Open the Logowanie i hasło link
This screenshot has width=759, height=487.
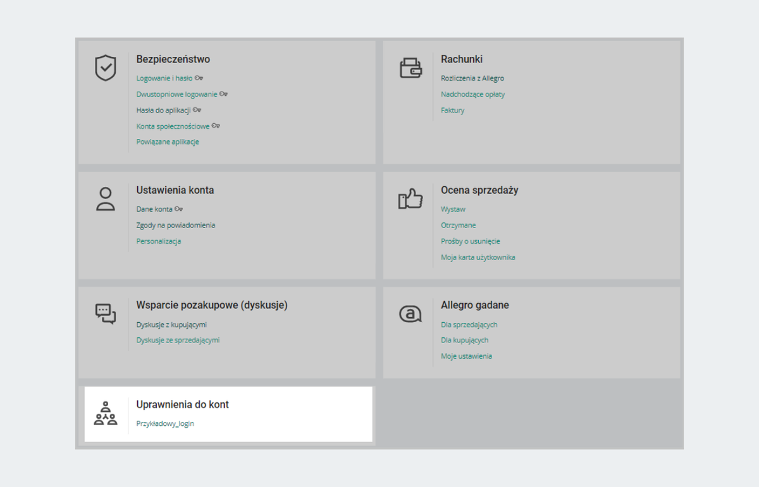click(x=164, y=78)
